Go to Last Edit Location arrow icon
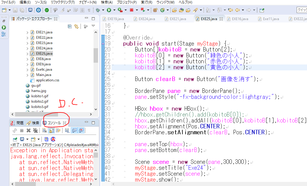Screen dimensions: 307x186 pos(230,10)
